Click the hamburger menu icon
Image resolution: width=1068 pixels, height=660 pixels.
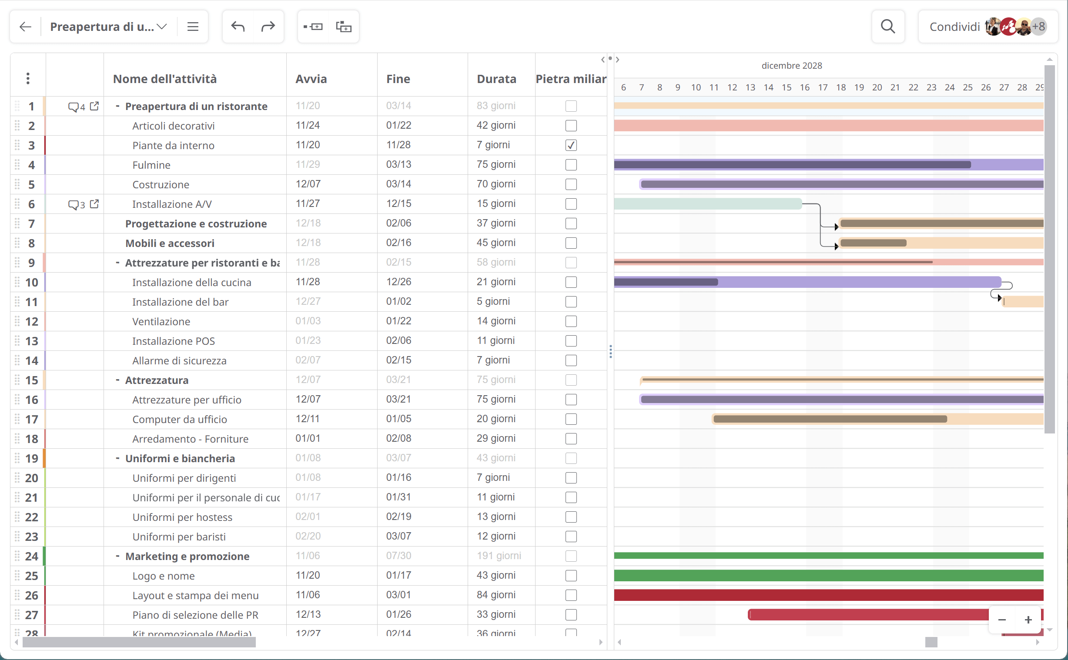[192, 27]
